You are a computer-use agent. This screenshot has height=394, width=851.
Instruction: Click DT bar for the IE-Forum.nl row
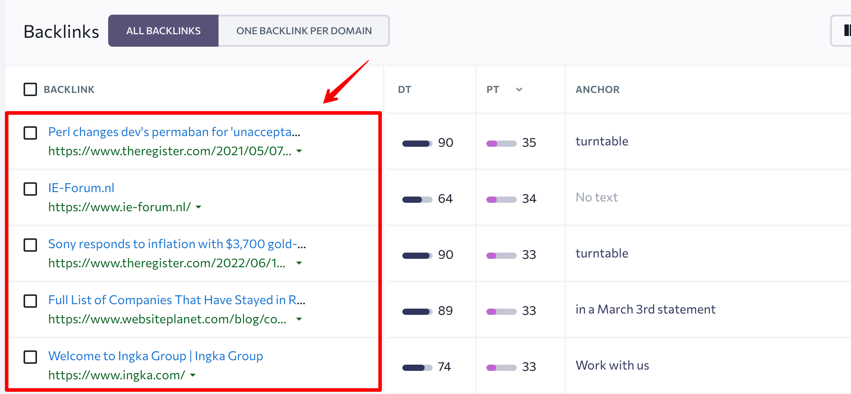[x=417, y=200]
